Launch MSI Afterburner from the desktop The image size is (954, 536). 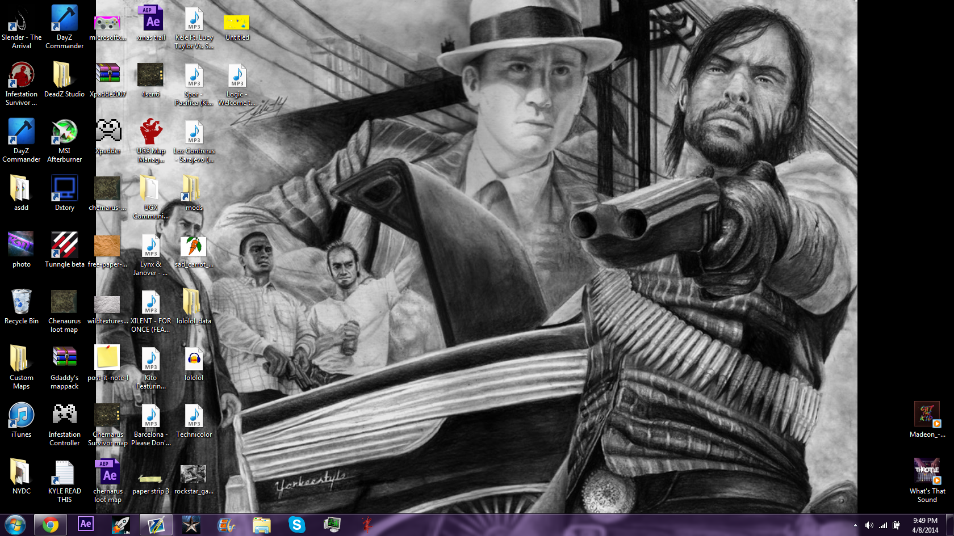(65, 140)
